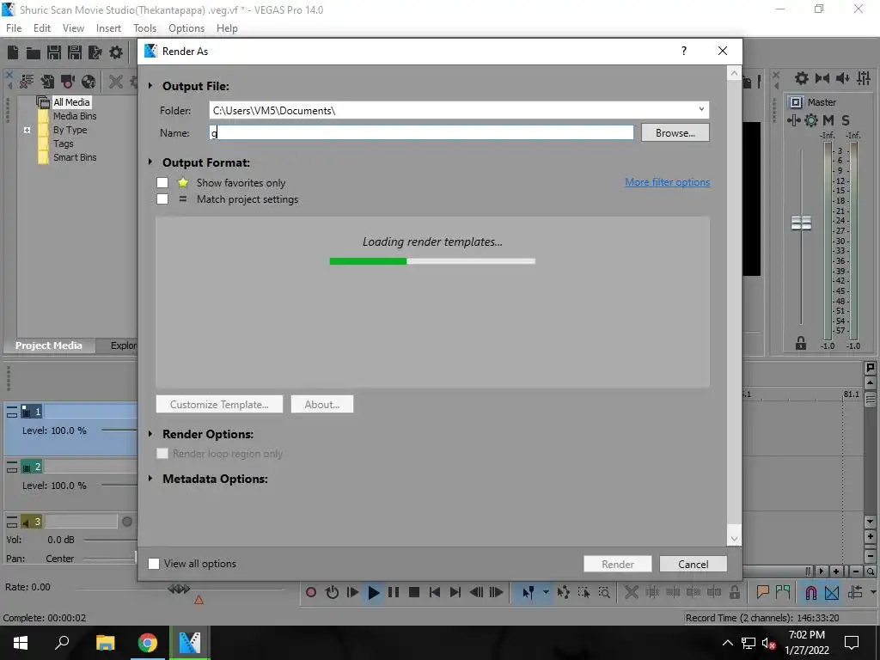Click the Insert Marker icon
Image resolution: width=880 pixels, height=660 pixels.
click(762, 592)
